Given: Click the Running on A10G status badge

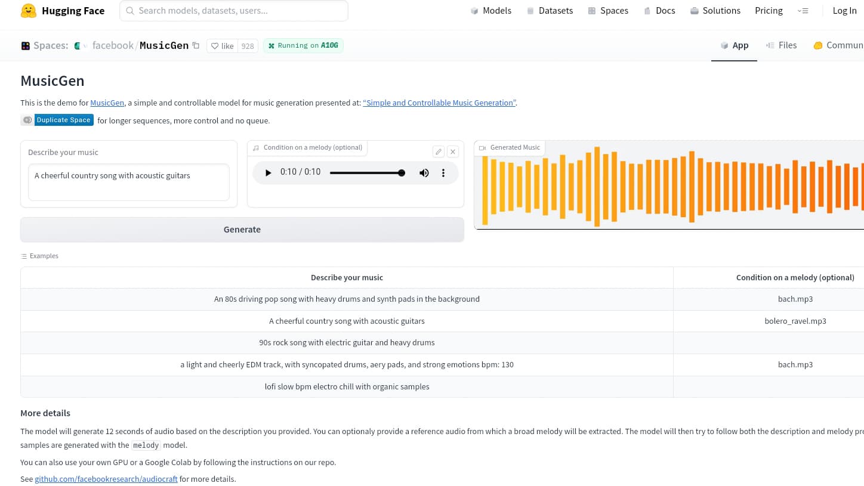Looking at the screenshot, I should click(303, 45).
